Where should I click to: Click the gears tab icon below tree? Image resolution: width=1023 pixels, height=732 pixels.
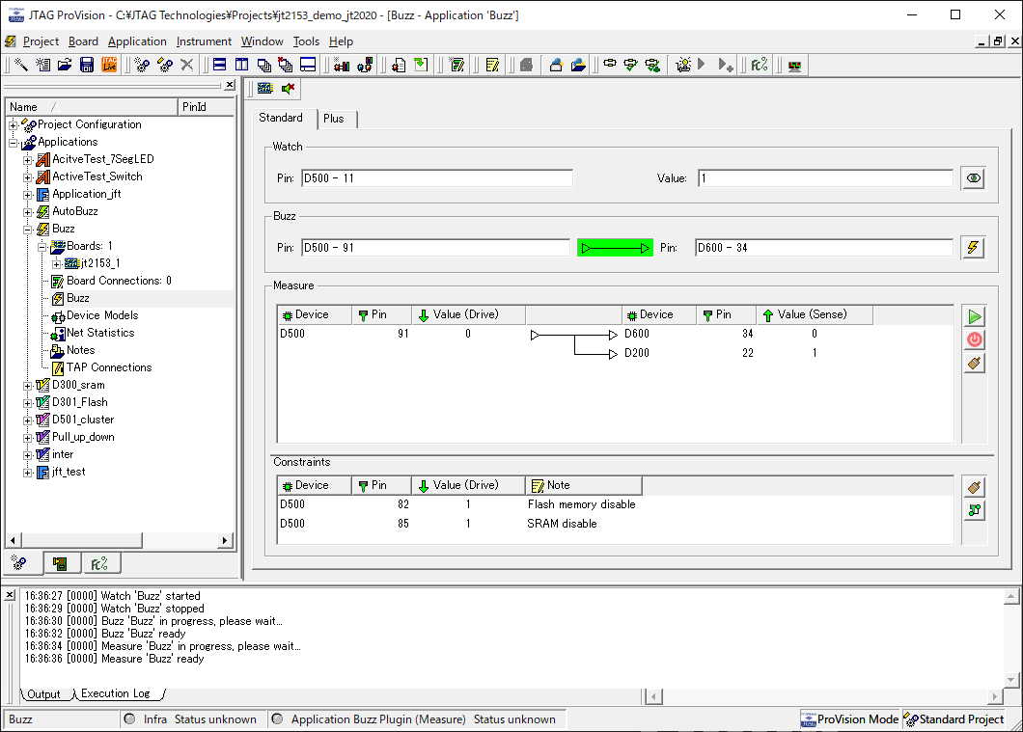[19, 563]
